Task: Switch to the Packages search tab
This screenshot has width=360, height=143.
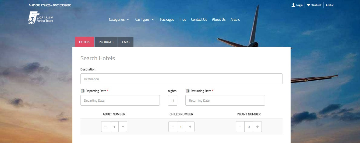Action: point(106,42)
